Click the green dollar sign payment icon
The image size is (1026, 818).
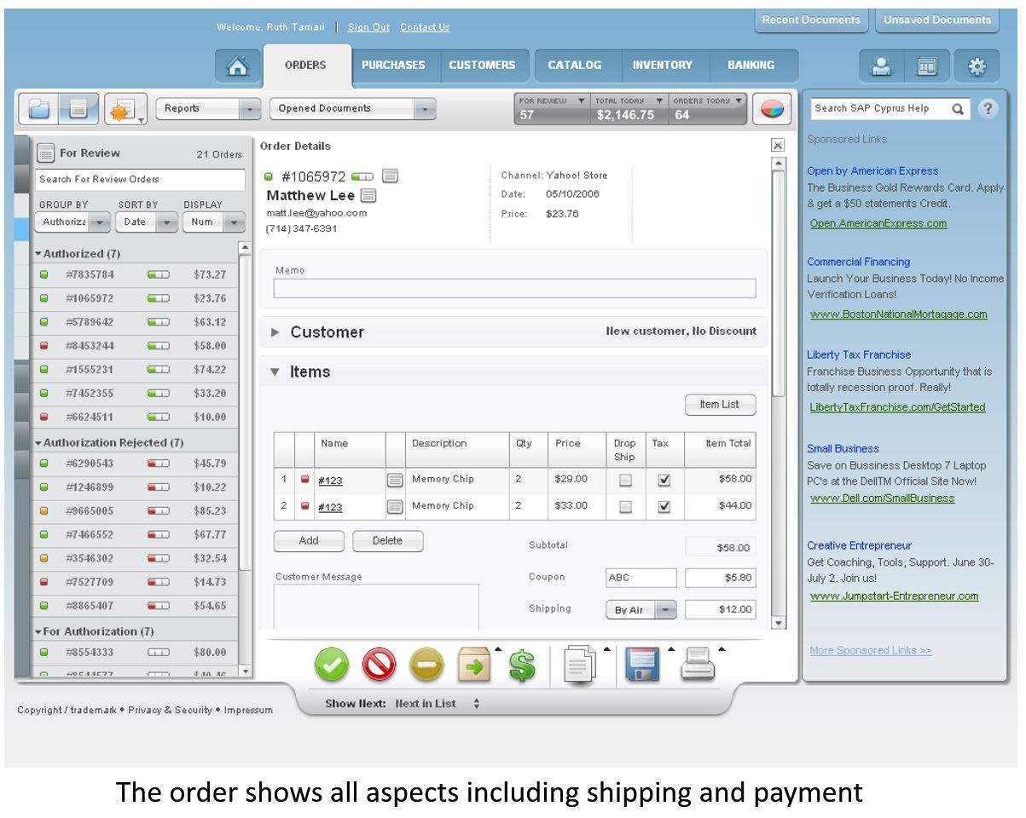pos(522,665)
